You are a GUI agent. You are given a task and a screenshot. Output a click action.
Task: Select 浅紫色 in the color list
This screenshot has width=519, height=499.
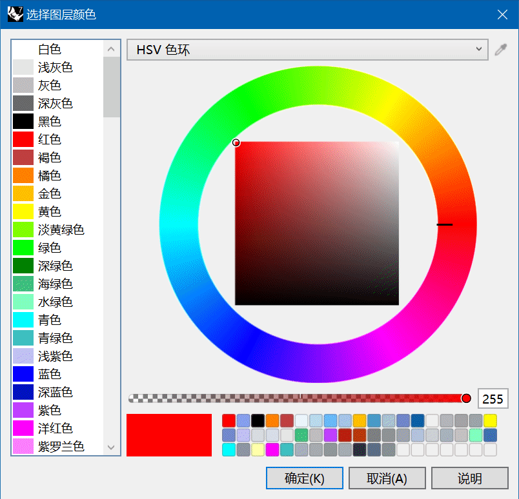[x=57, y=356]
